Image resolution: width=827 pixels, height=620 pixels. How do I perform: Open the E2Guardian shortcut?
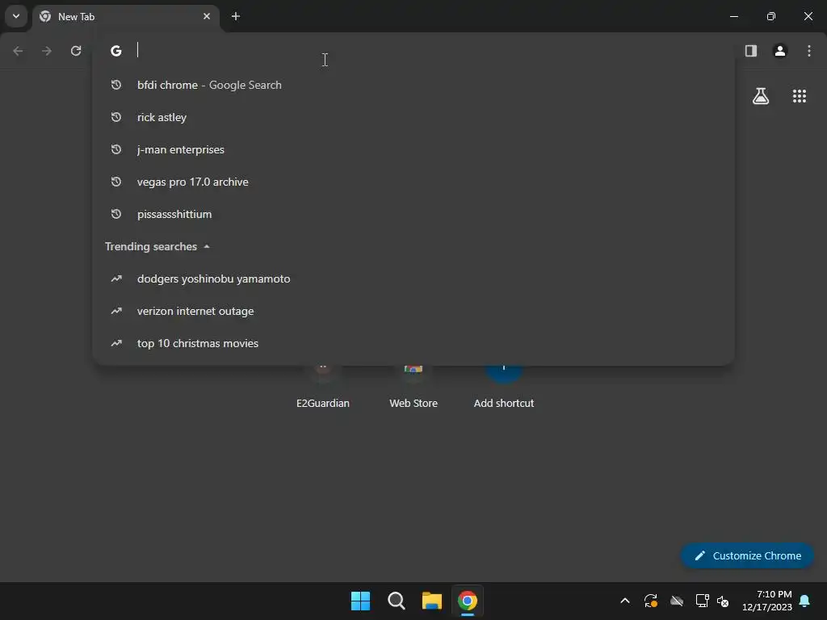[323, 387]
